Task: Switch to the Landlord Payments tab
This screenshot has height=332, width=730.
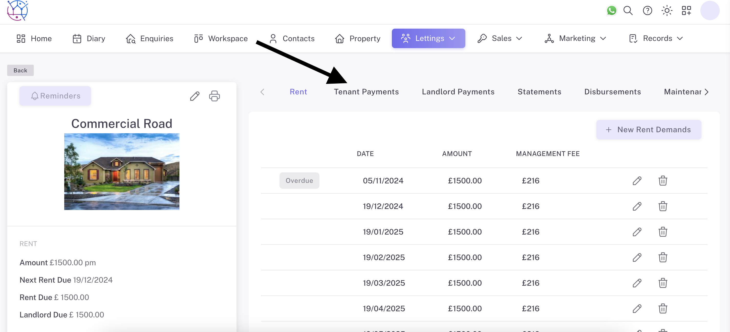Action: point(458,92)
